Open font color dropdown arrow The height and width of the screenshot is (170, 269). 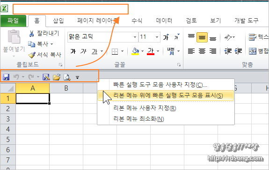pyautogui.click(x=158, y=51)
